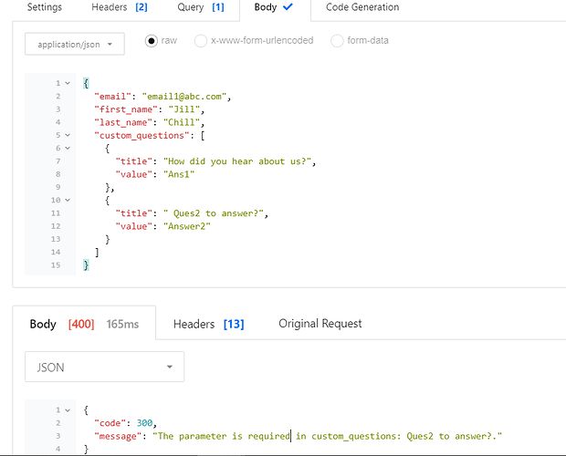Open the JSON response format dropdown

coord(104,368)
